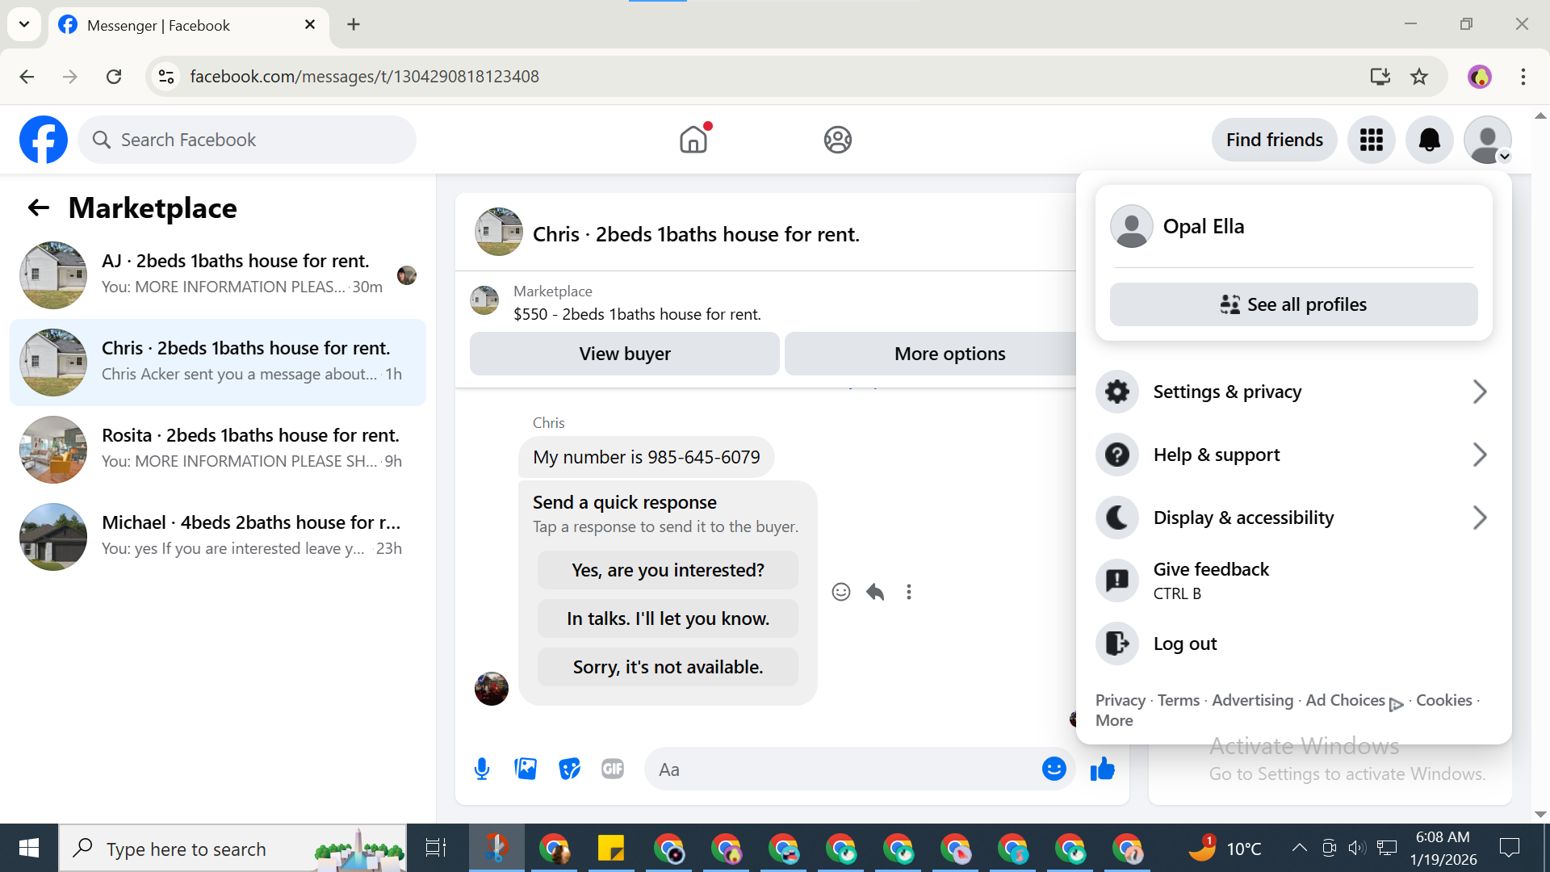Open message more options (three dots)
This screenshot has height=872, width=1550.
[909, 592]
